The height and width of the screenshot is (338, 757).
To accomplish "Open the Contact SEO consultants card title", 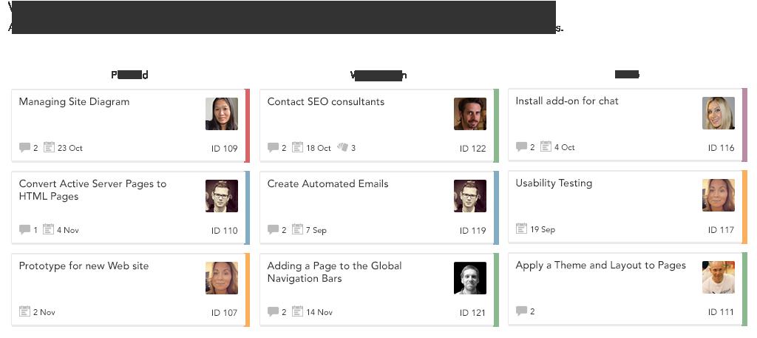I will pyautogui.click(x=326, y=102).
